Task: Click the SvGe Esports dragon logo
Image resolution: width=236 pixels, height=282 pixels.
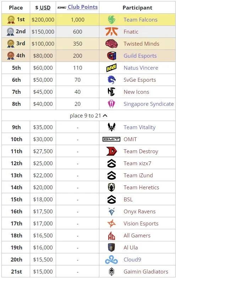Action: click(x=111, y=80)
